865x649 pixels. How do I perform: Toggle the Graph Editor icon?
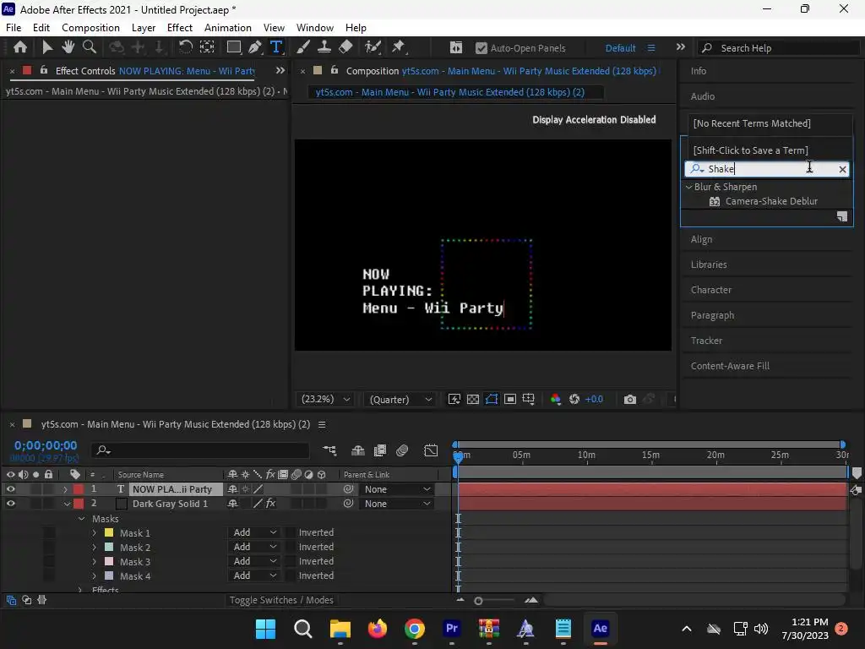coord(431,450)
